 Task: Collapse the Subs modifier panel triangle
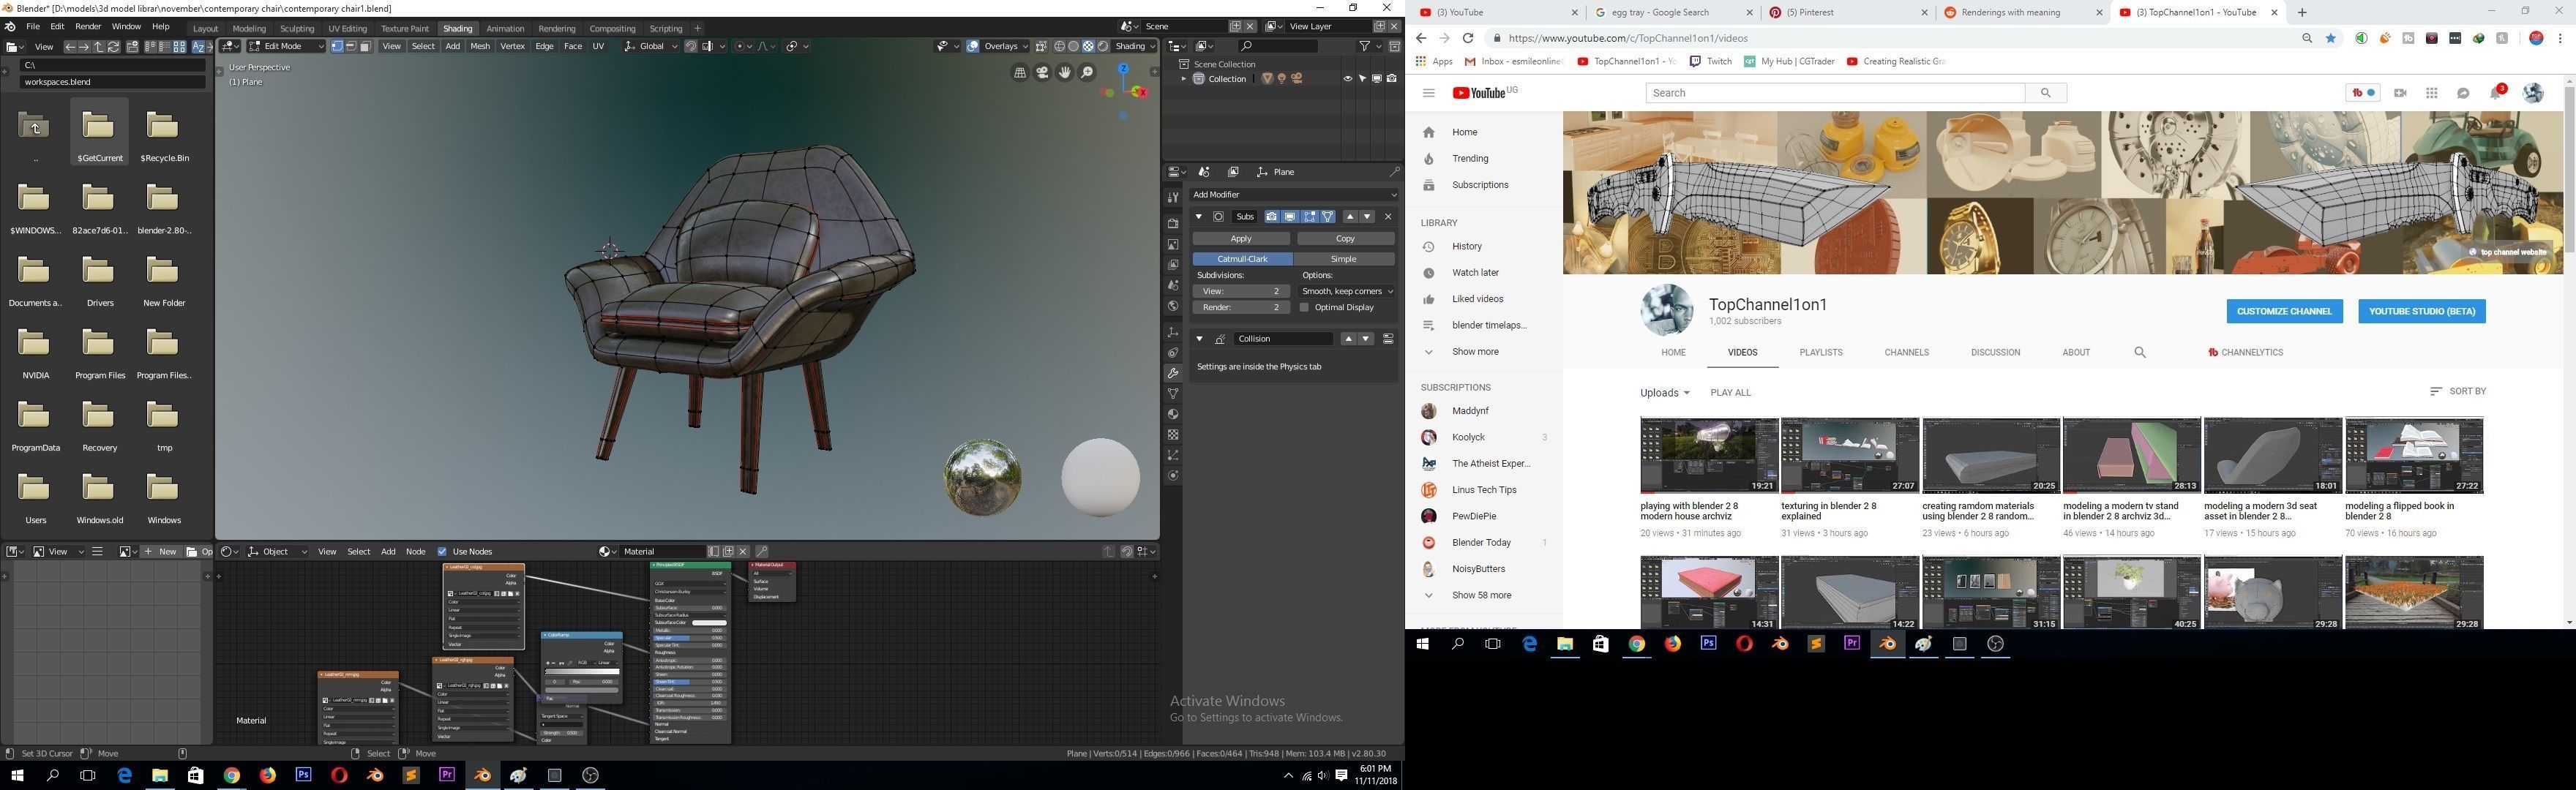(x=1199, y=217)
